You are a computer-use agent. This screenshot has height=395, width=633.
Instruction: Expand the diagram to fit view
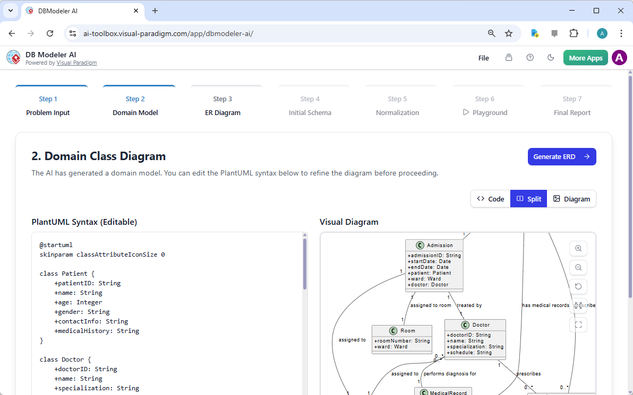[578, 305]
